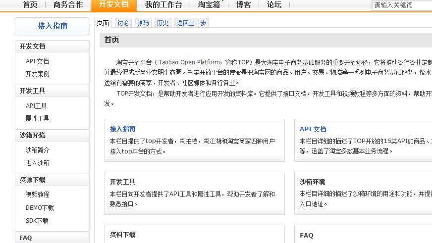Screen dimensions: 432x243
Task: Open 视频教程 in the sidebar
Action: (38, 195)
